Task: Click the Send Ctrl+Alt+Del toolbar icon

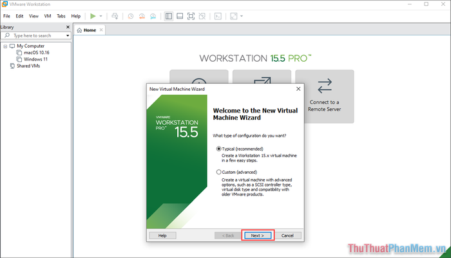Action: coord(115,16)
